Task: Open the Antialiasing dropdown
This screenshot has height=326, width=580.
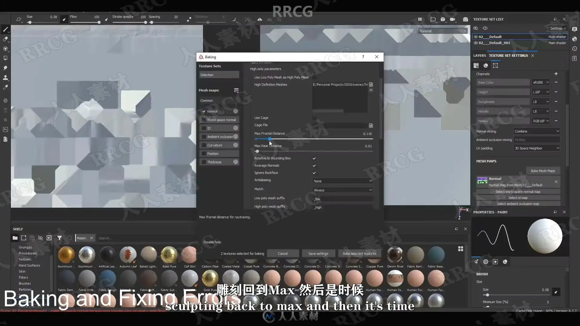Action: (343, 181)
